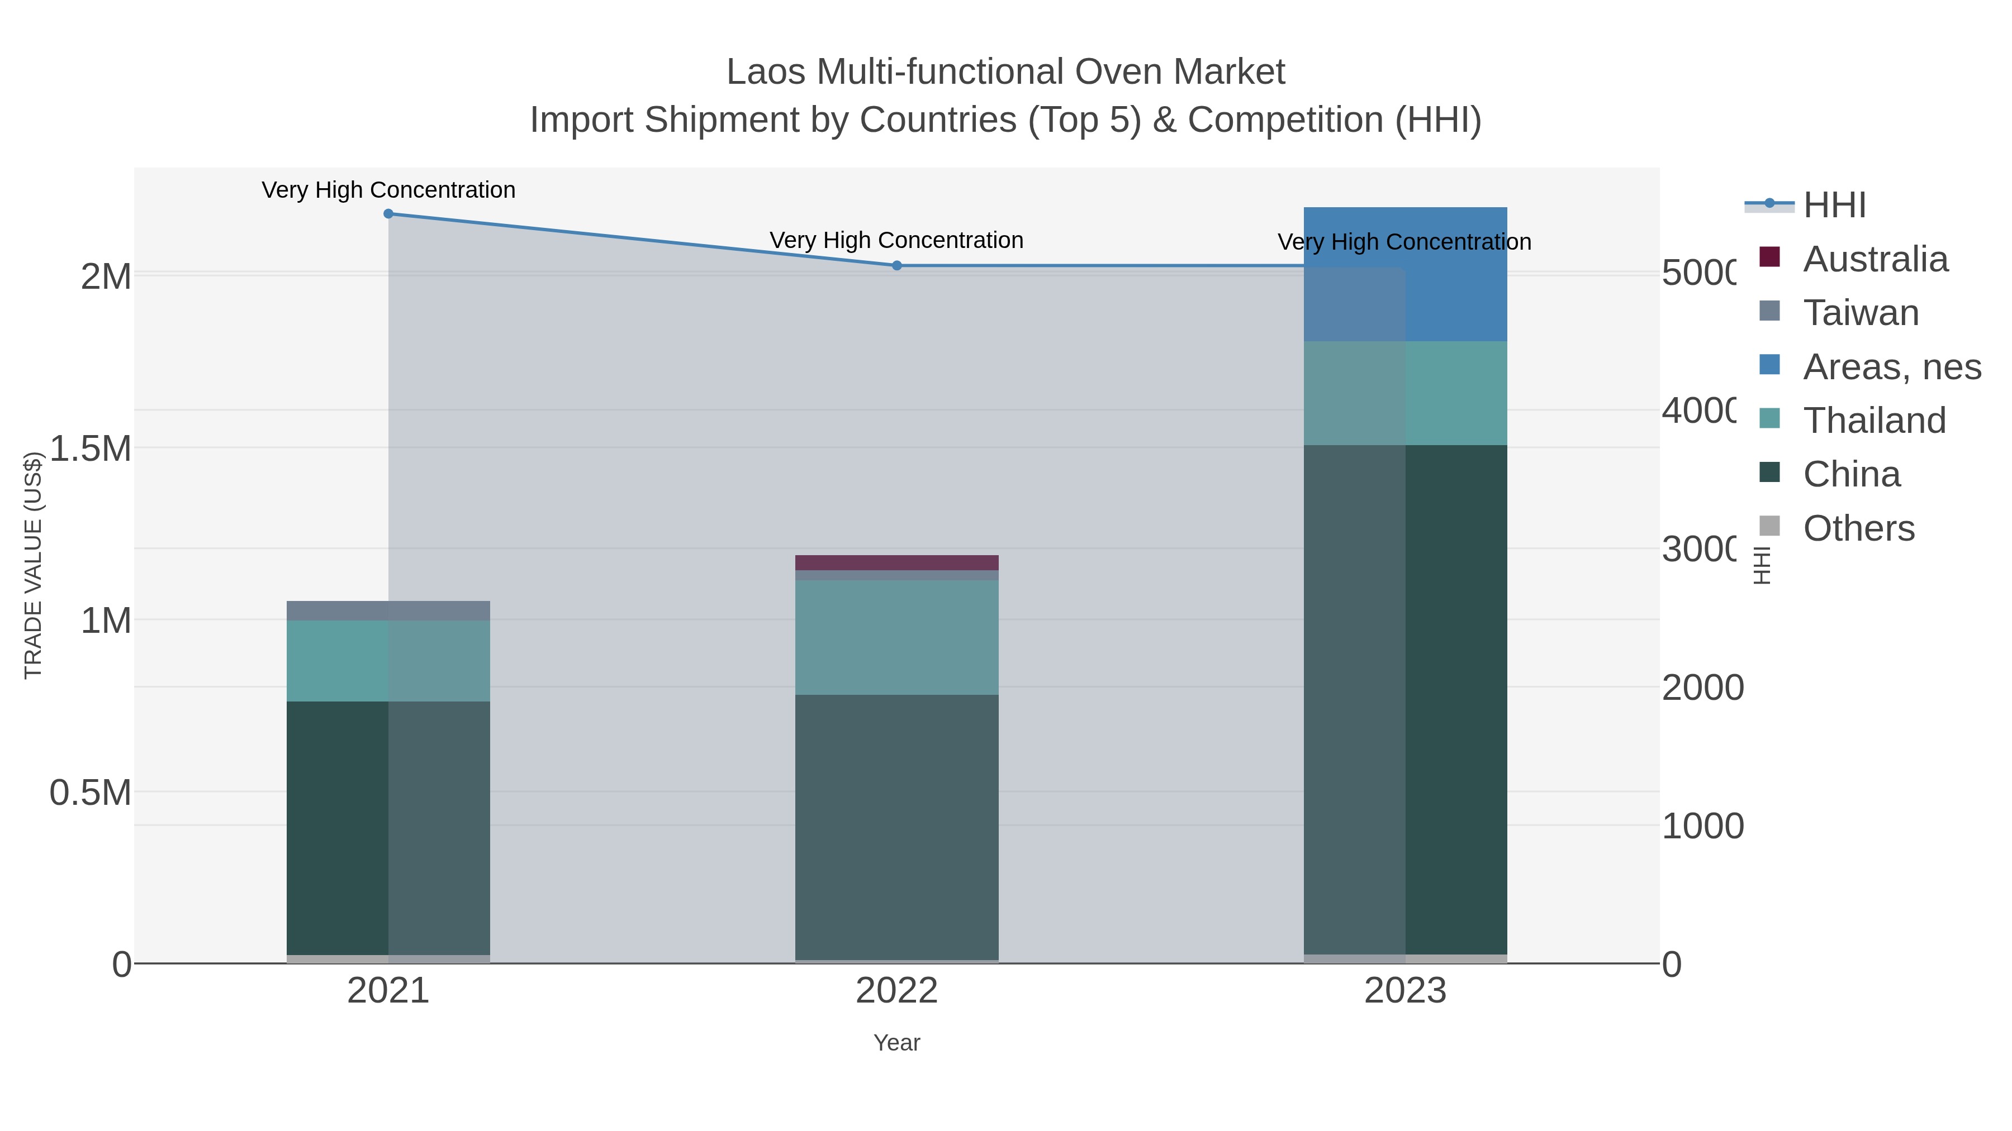Click the chart title Laos Multi-functional Oven Market
2012x1131 pixels.
click(1005, 72)
